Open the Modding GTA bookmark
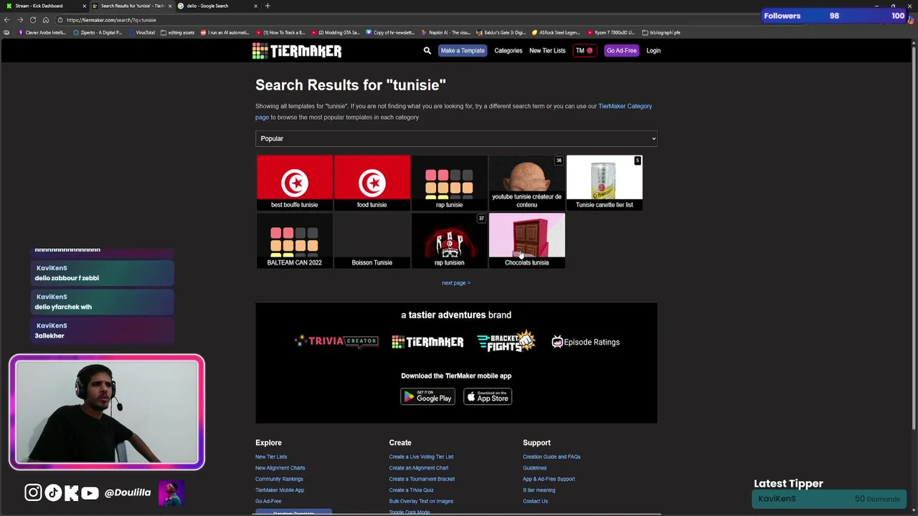This screenshot has height=516, width=918. click(x=335, y=32)
